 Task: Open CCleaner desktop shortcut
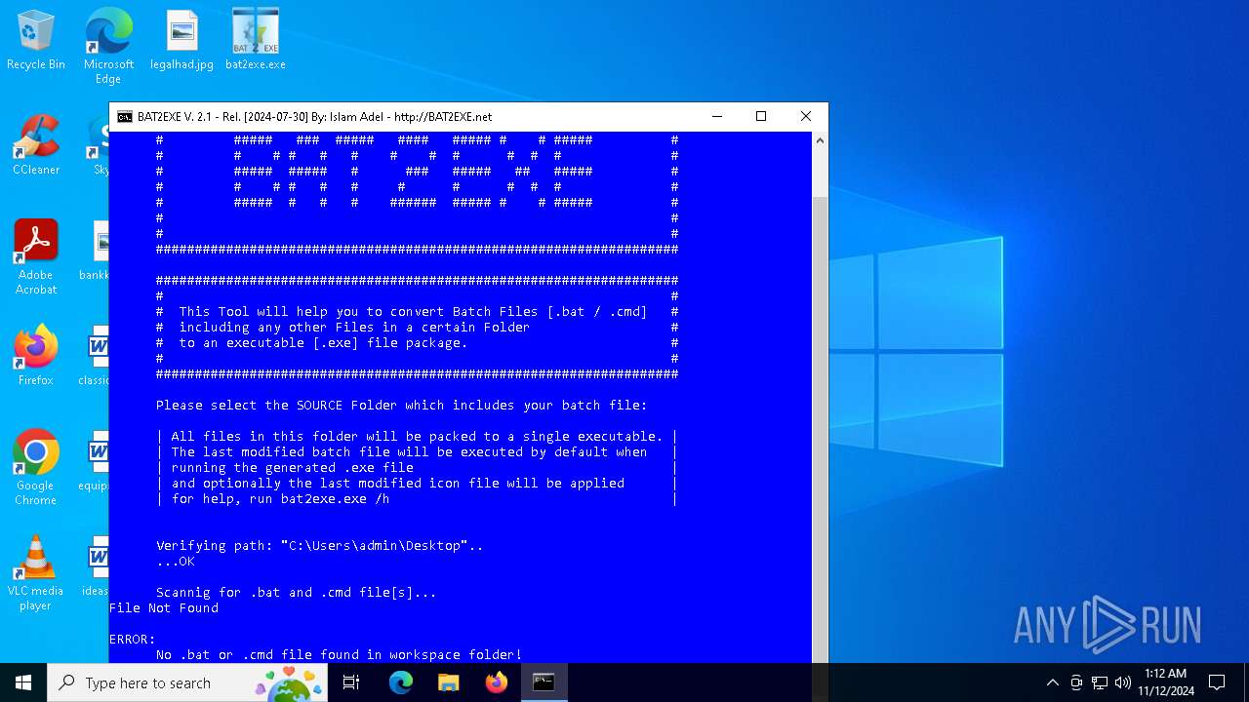tap(36, 146)
